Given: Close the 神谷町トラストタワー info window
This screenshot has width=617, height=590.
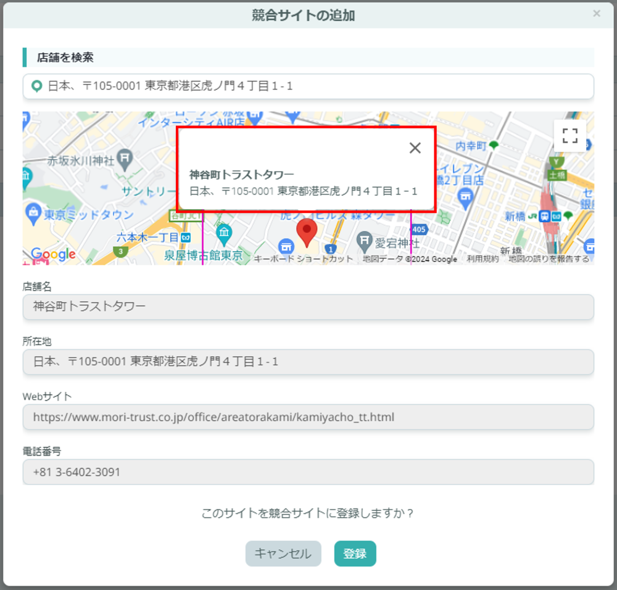Looking at the screenshot, I should coord(415,148).
